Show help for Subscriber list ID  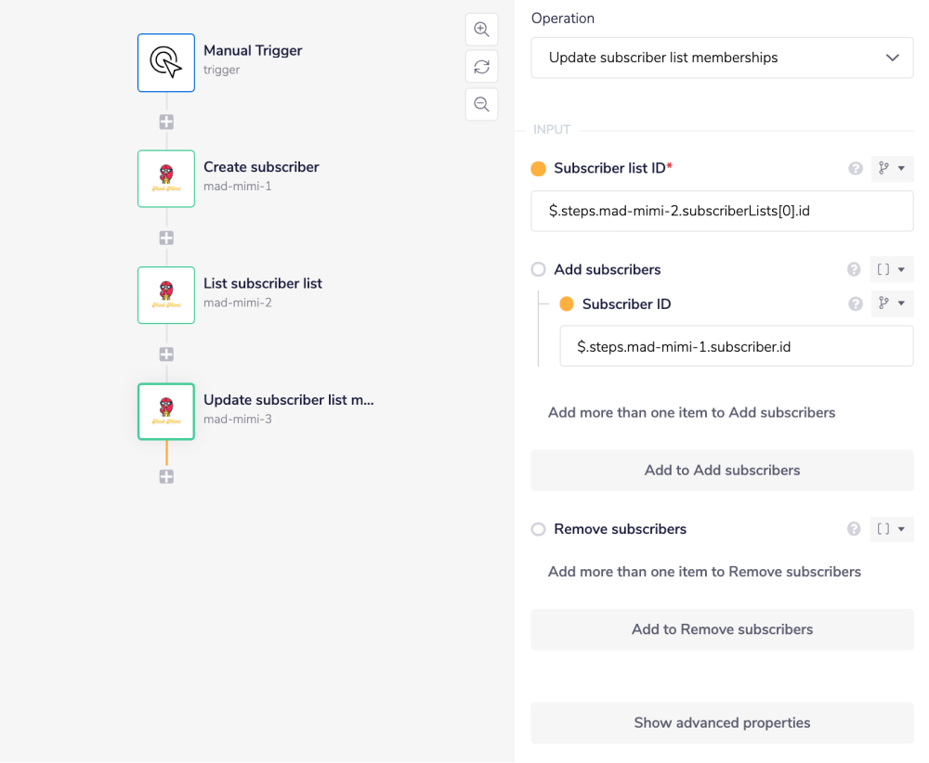856,169
